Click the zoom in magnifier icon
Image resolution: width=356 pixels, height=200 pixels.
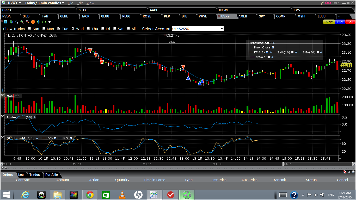point(22,22)
